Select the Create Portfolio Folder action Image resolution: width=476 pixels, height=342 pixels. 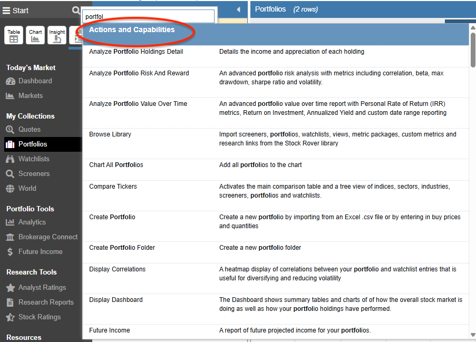(276, 252)
